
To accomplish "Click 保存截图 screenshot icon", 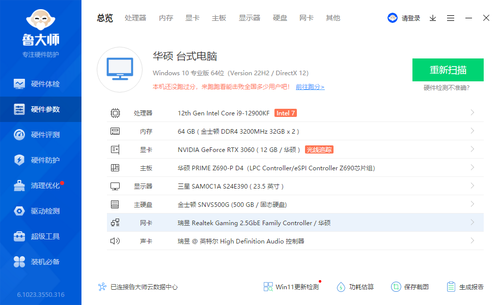I will 410,287.
